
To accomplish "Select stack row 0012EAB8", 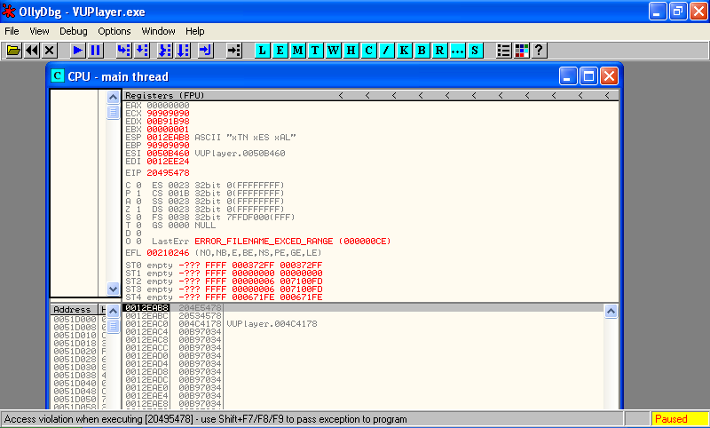I will 364,308.
